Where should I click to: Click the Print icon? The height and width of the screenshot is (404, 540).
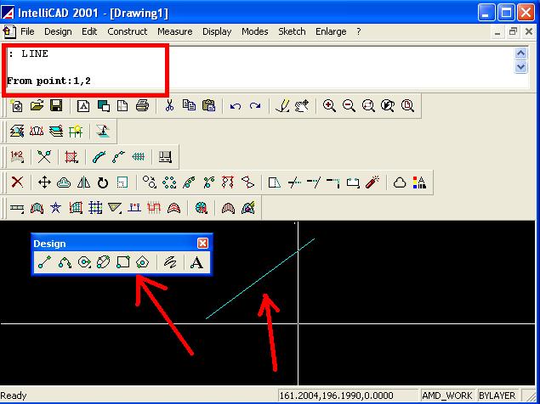click(x=142, y=105)
